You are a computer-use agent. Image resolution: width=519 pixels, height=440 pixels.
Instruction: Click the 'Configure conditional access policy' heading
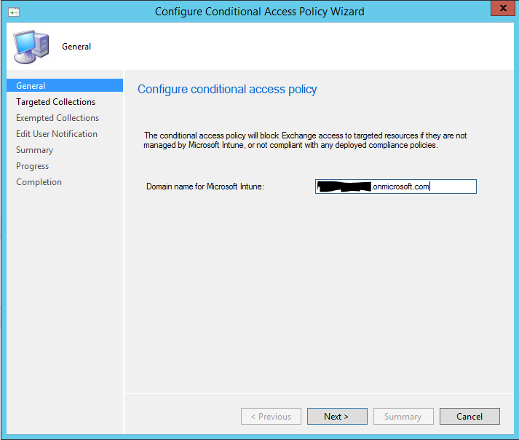coord(227,89)
